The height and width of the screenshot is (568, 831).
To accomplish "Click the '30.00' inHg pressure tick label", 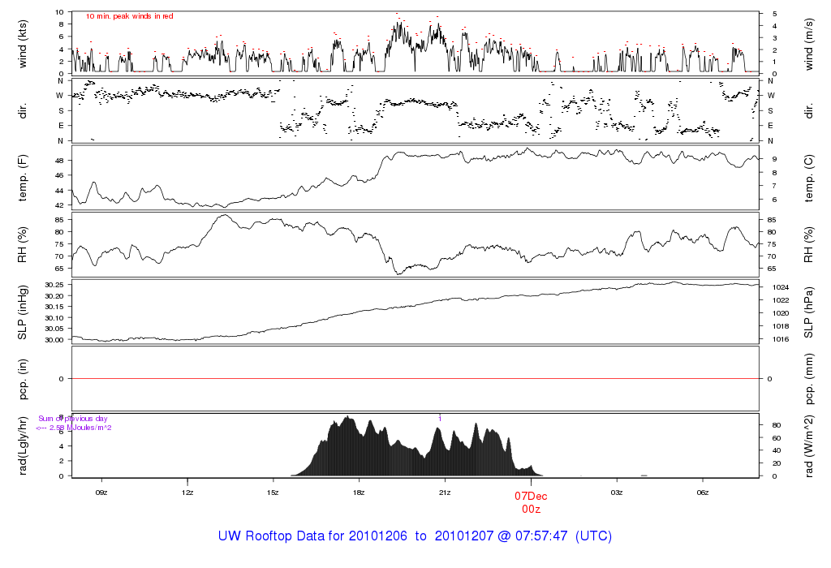I will (x=54, y=340).
